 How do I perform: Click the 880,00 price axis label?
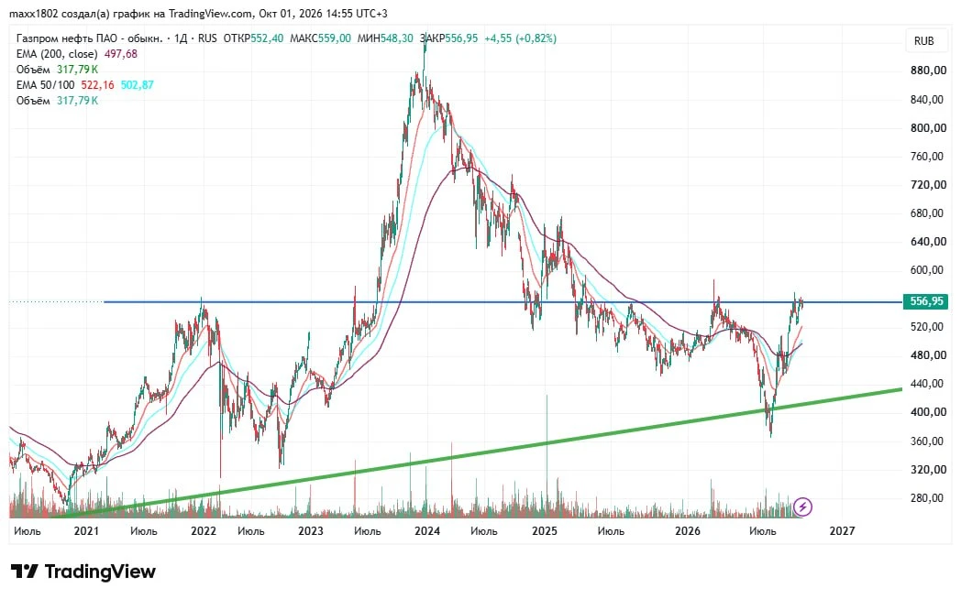click(x=928, y=71)
